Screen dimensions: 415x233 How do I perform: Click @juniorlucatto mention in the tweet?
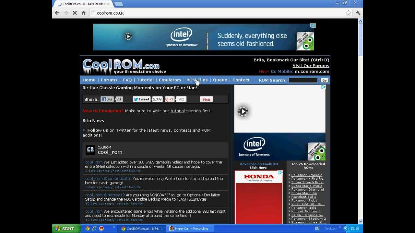[117, 178]
